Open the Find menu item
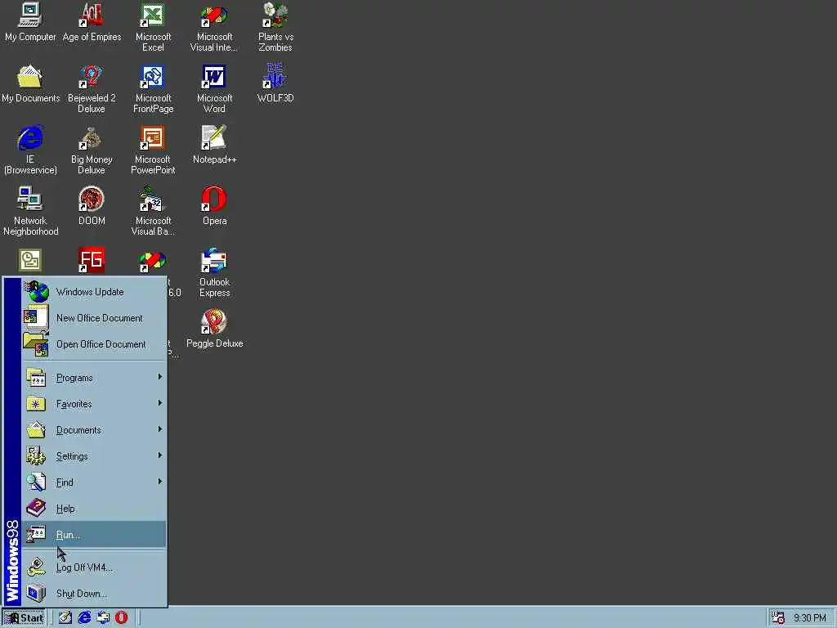This screenshot has height=628, width=837. coord(94,482)
